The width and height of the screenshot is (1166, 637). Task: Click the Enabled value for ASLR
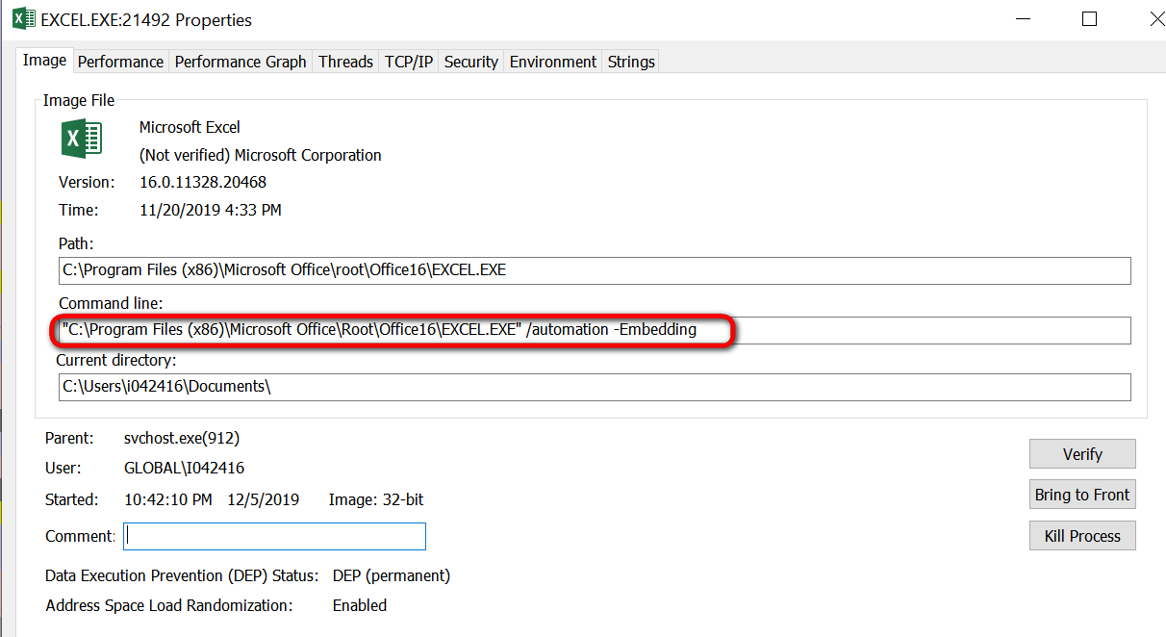click(x=360, y=605)
